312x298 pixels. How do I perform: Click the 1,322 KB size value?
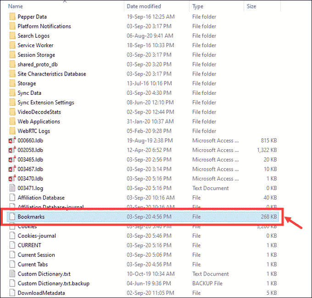267,150
